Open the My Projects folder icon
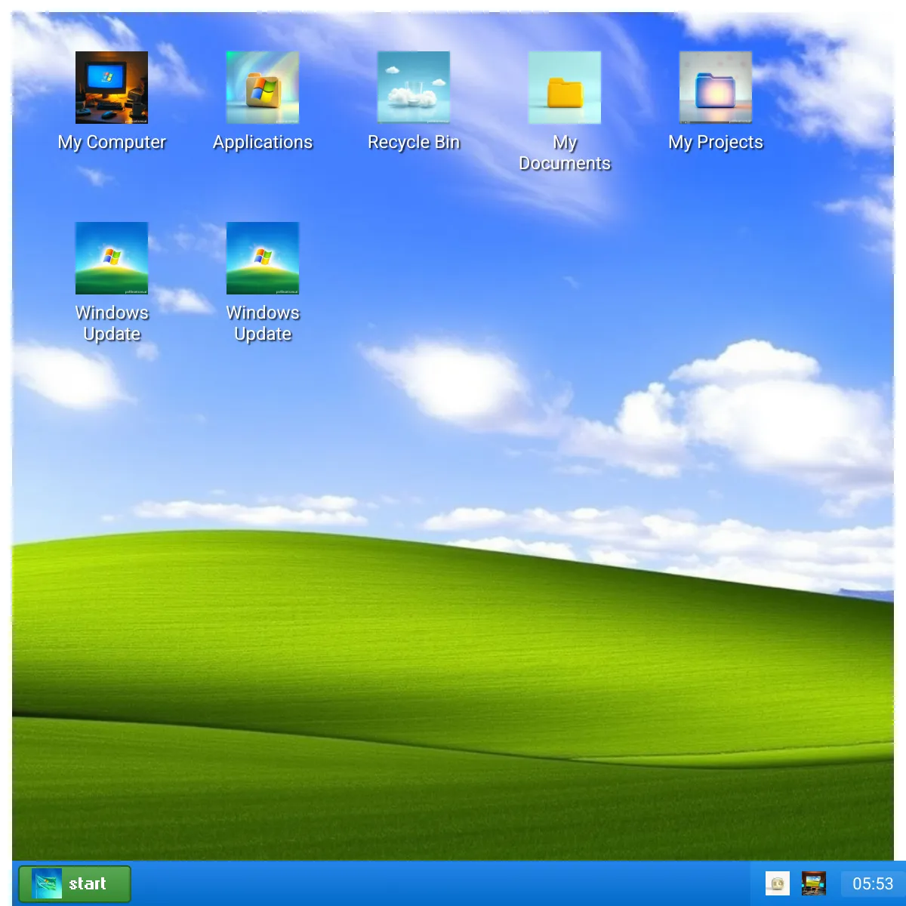 pyautogui.click(x=716, y=88)
